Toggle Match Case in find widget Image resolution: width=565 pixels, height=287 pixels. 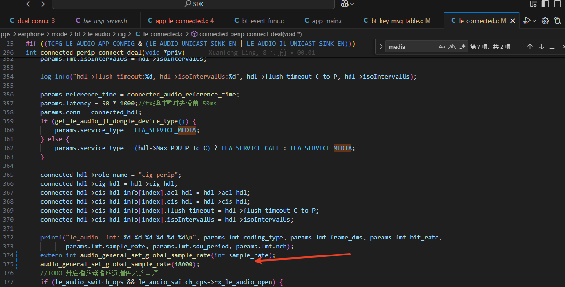(442, 47)
